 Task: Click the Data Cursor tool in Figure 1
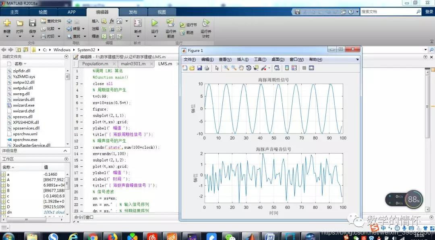(256, 68)
